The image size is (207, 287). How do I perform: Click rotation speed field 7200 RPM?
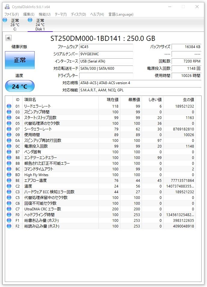186,61
